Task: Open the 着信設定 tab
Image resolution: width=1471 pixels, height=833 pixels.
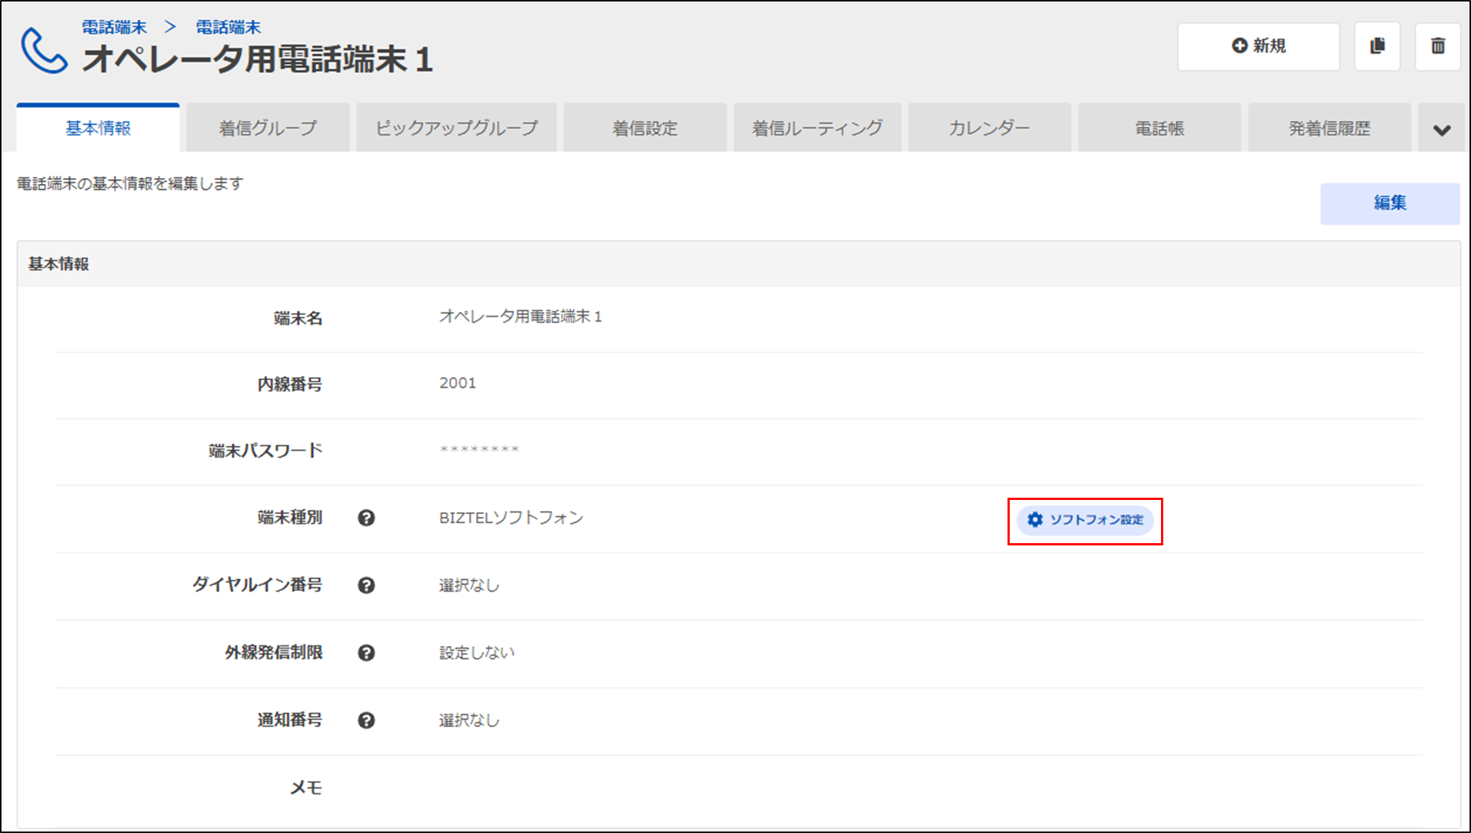Action: [x=645, y=128]
